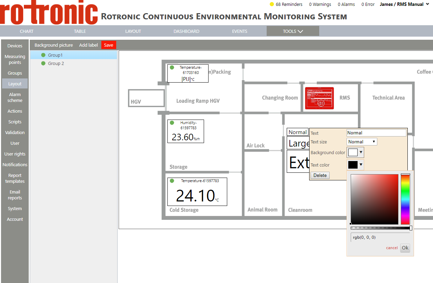Click the 0 Alarms status text

tap(346, 4)
